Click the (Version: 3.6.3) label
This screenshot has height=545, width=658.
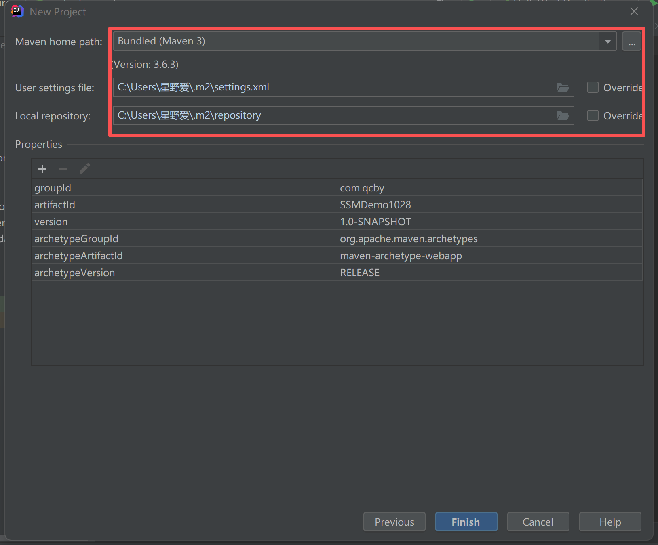point(145,65)
